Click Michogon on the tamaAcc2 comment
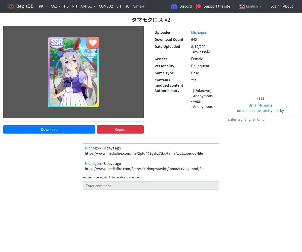 93,163
